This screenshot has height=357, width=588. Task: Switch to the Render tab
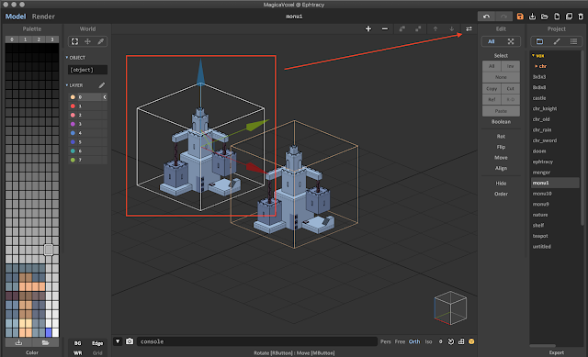tap(43, 17)
